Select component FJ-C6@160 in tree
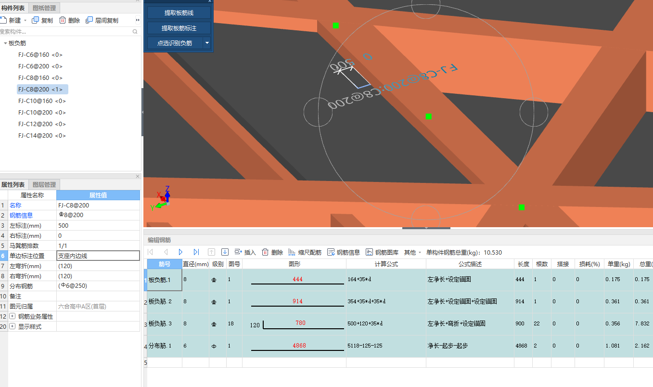The height and width of the screenshot is (387, 653). [40, 54]
